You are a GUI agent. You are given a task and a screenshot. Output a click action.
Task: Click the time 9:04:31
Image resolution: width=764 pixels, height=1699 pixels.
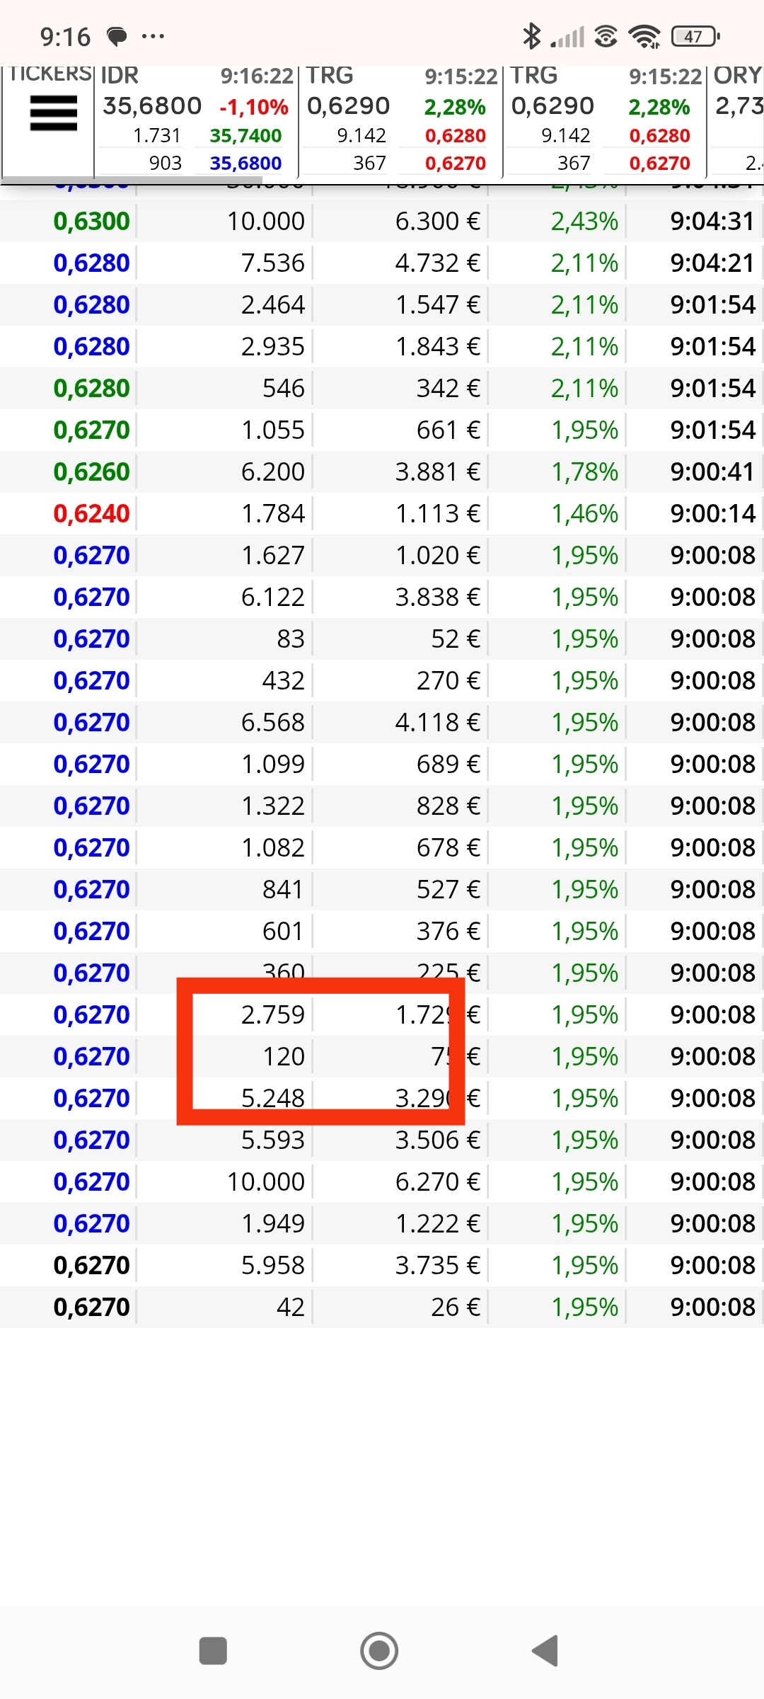point(712,222)
